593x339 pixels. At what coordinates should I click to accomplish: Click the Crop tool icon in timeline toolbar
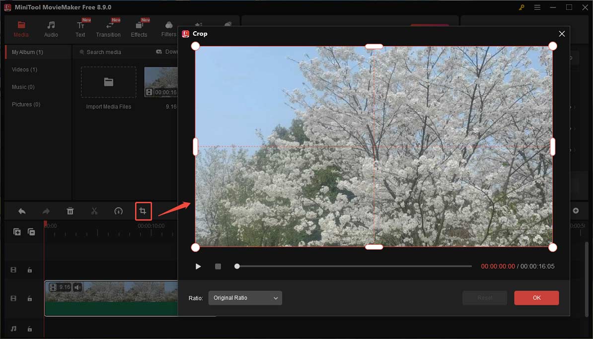(x=143, y=211)
